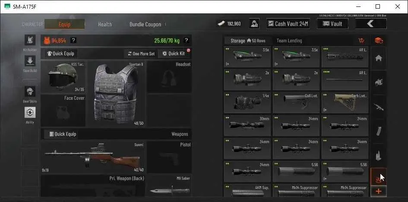The image size is (408, 202).
Task: Select the magazine category in storage sidebar
Action: tap(379, 131)
